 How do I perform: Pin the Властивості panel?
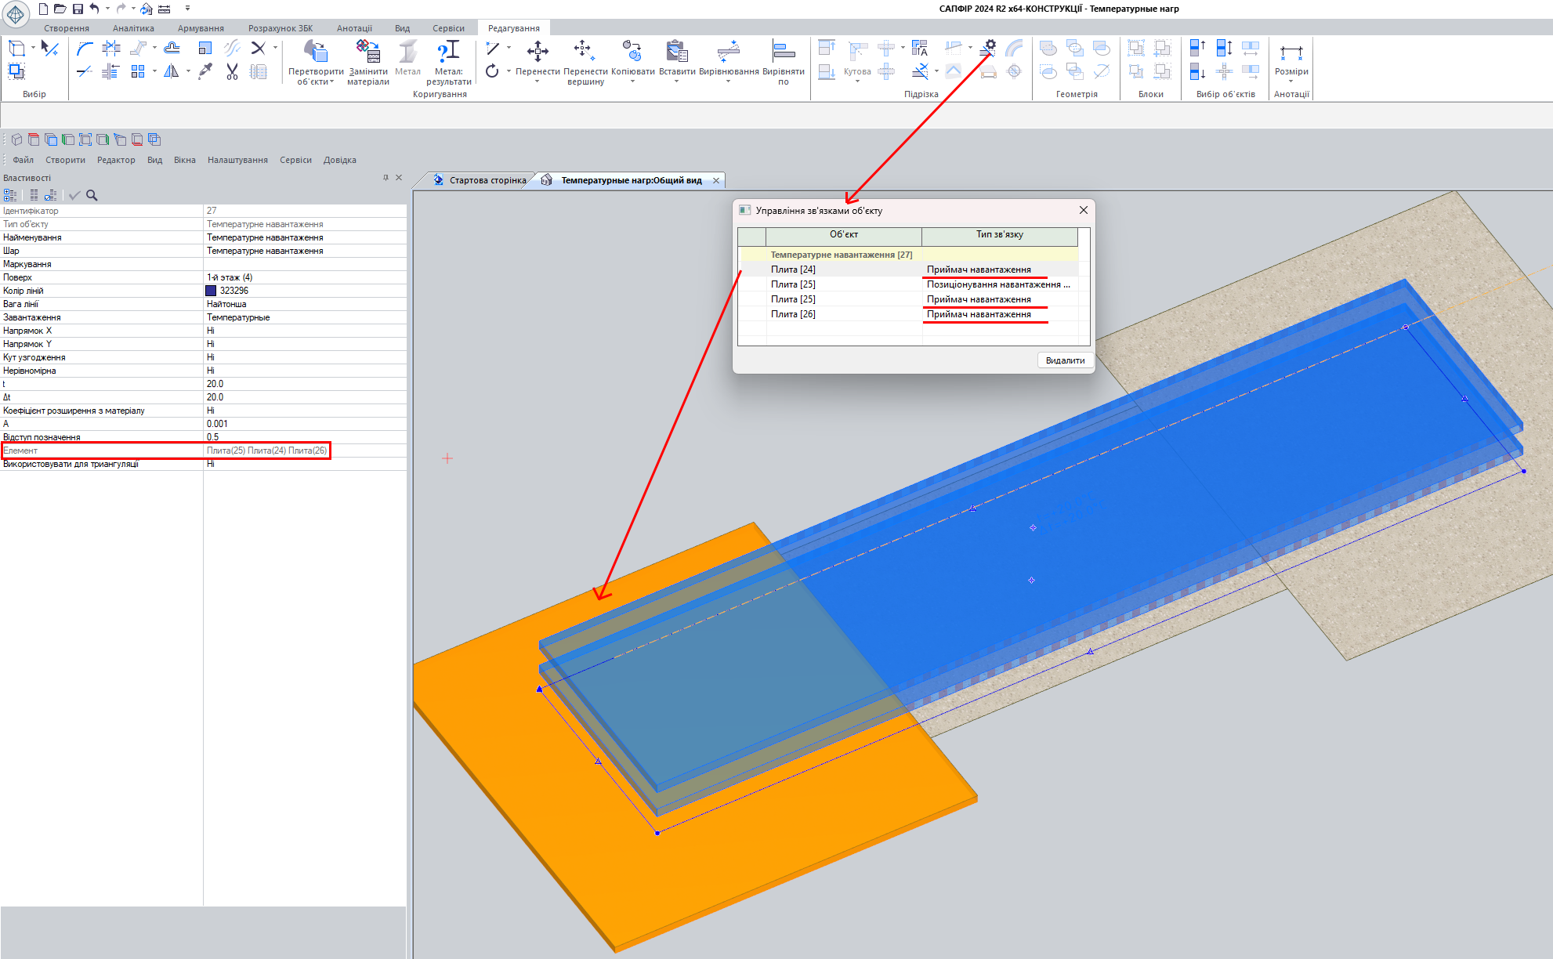point(386,178)
